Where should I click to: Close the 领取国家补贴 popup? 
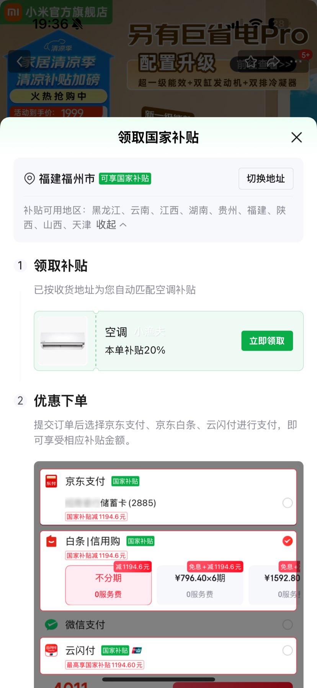pyautogui.click(x=296, y=137)
